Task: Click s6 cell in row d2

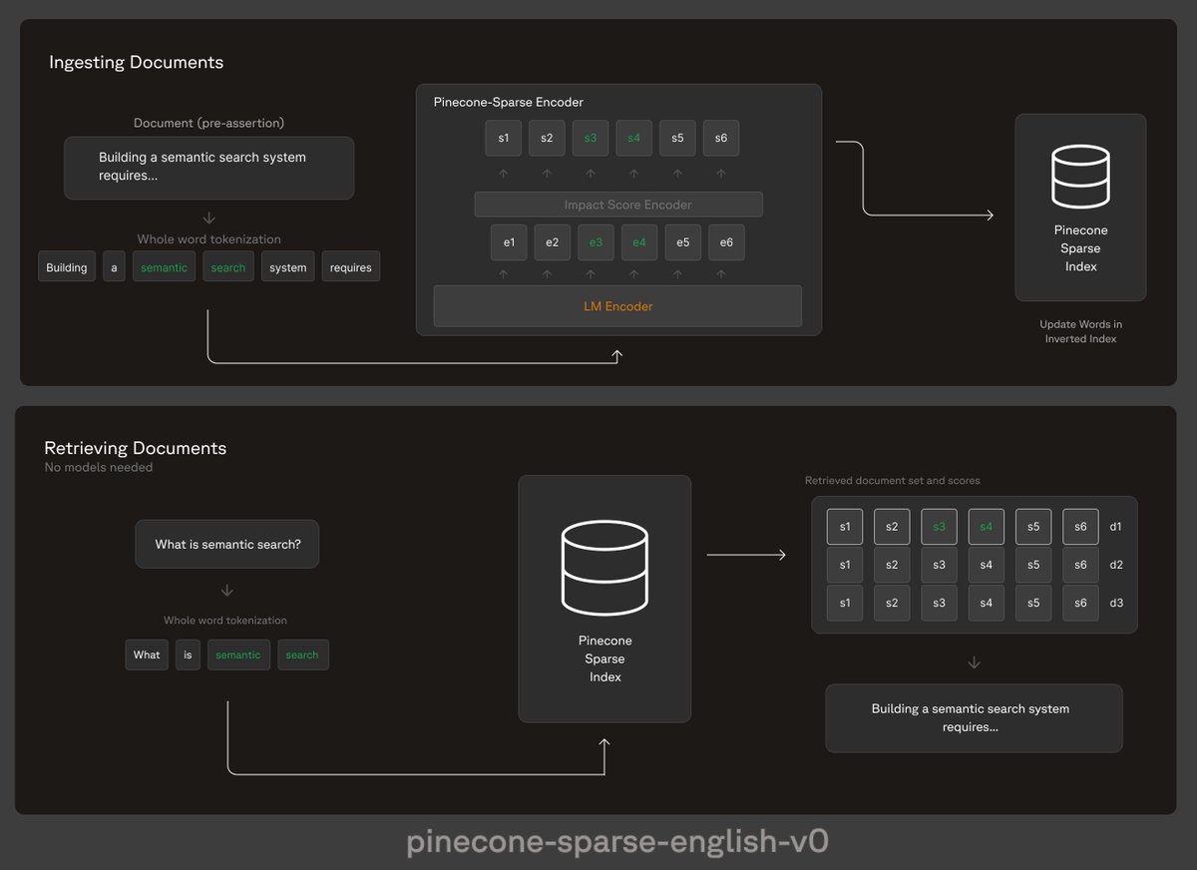Action: [1080, 565]
